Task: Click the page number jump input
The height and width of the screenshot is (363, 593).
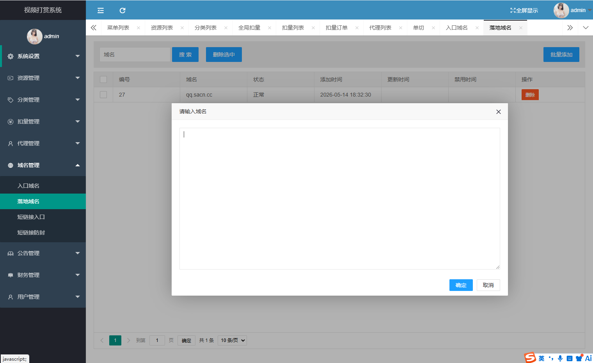Action: [x=157, y=340]
